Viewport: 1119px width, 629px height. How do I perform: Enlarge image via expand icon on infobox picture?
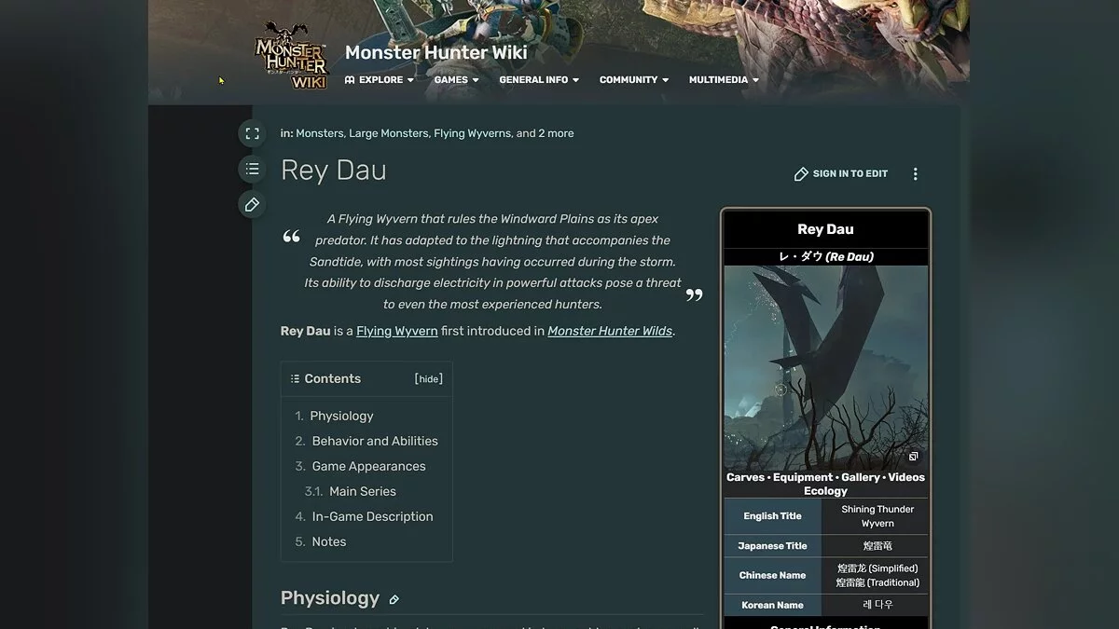pyautogui.click(x=914, y=457)
